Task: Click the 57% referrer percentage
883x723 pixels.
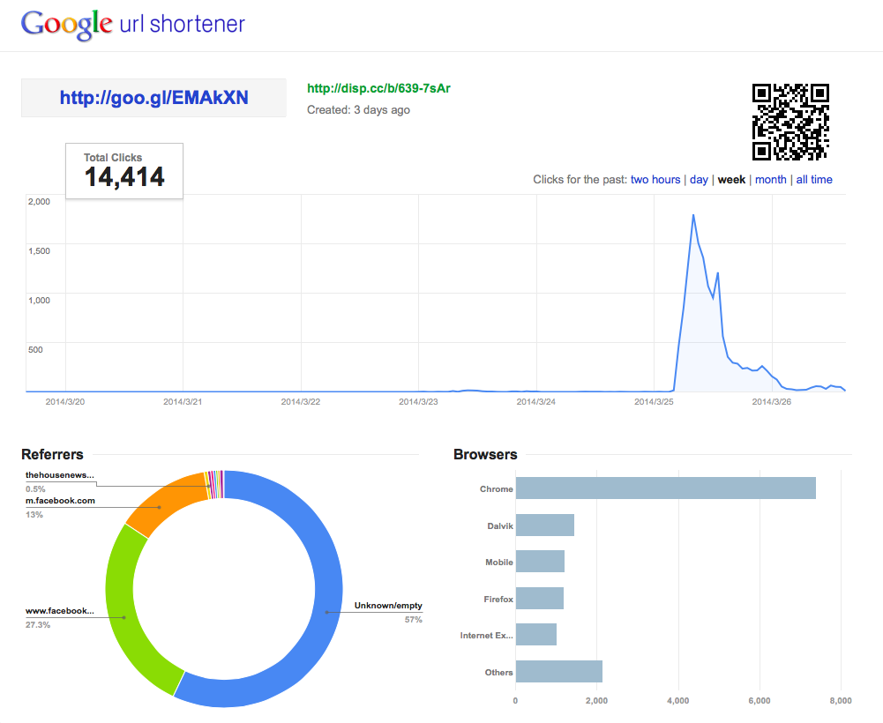Action: tap(414, 619)
